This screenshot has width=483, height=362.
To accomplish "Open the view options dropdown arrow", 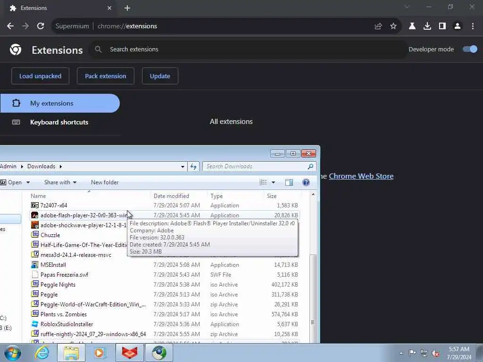I will tap(273, 182).
